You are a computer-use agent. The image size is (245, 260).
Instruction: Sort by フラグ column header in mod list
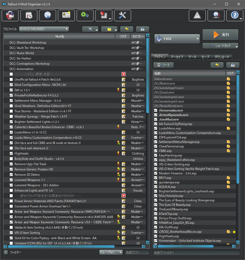pyautogui.click(x=123, y=36)
